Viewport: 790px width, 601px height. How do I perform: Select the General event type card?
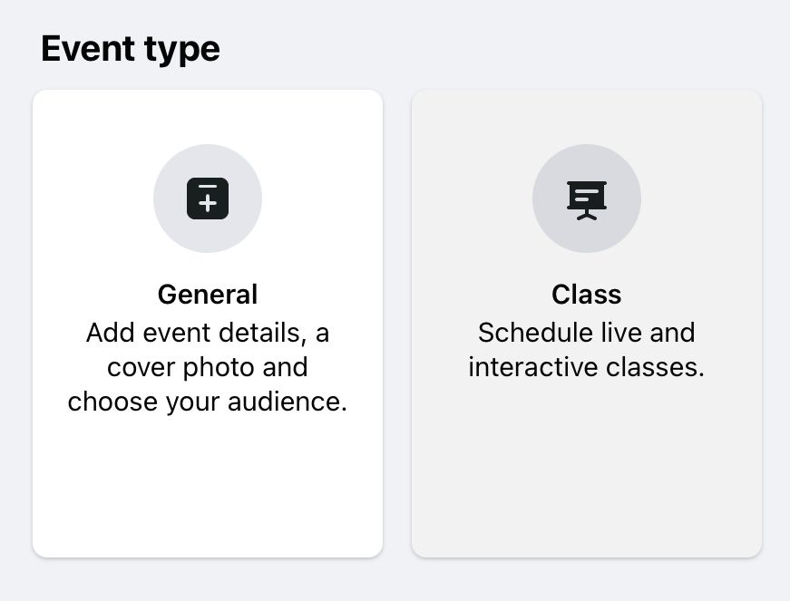tap(208, 324)
